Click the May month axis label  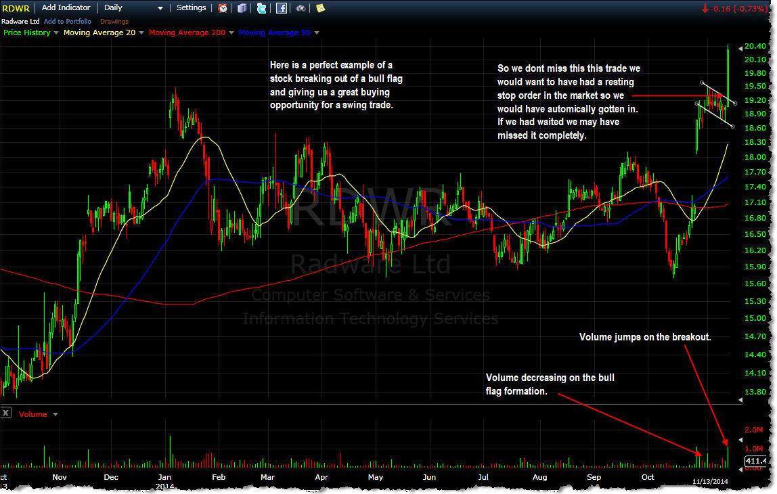tap(375, 477)
